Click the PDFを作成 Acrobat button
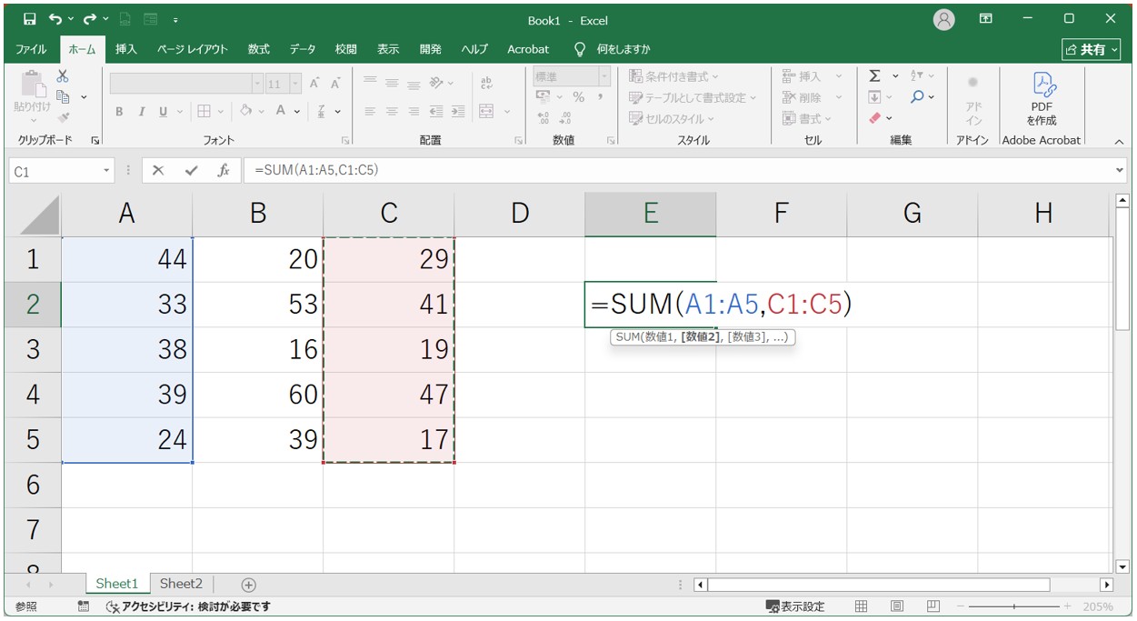Viewport: 1137px width, 621px height. click(x=1042, y=99)
